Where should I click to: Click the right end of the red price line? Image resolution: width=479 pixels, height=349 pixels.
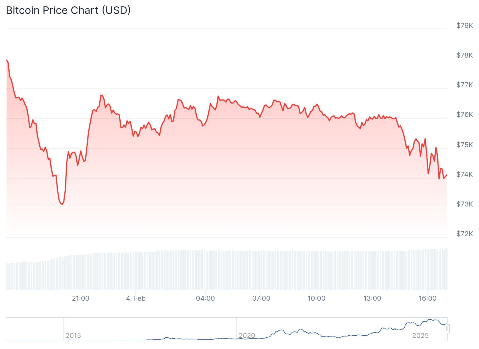pos(447,175)
